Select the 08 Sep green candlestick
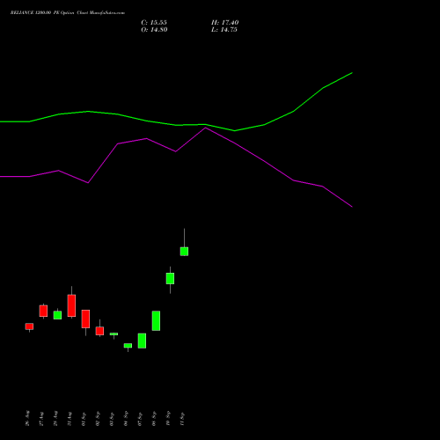This screenshot has height=440, width=440. coord(156,320)
